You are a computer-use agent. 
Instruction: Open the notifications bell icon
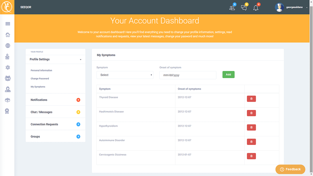(x=256, y=8)
